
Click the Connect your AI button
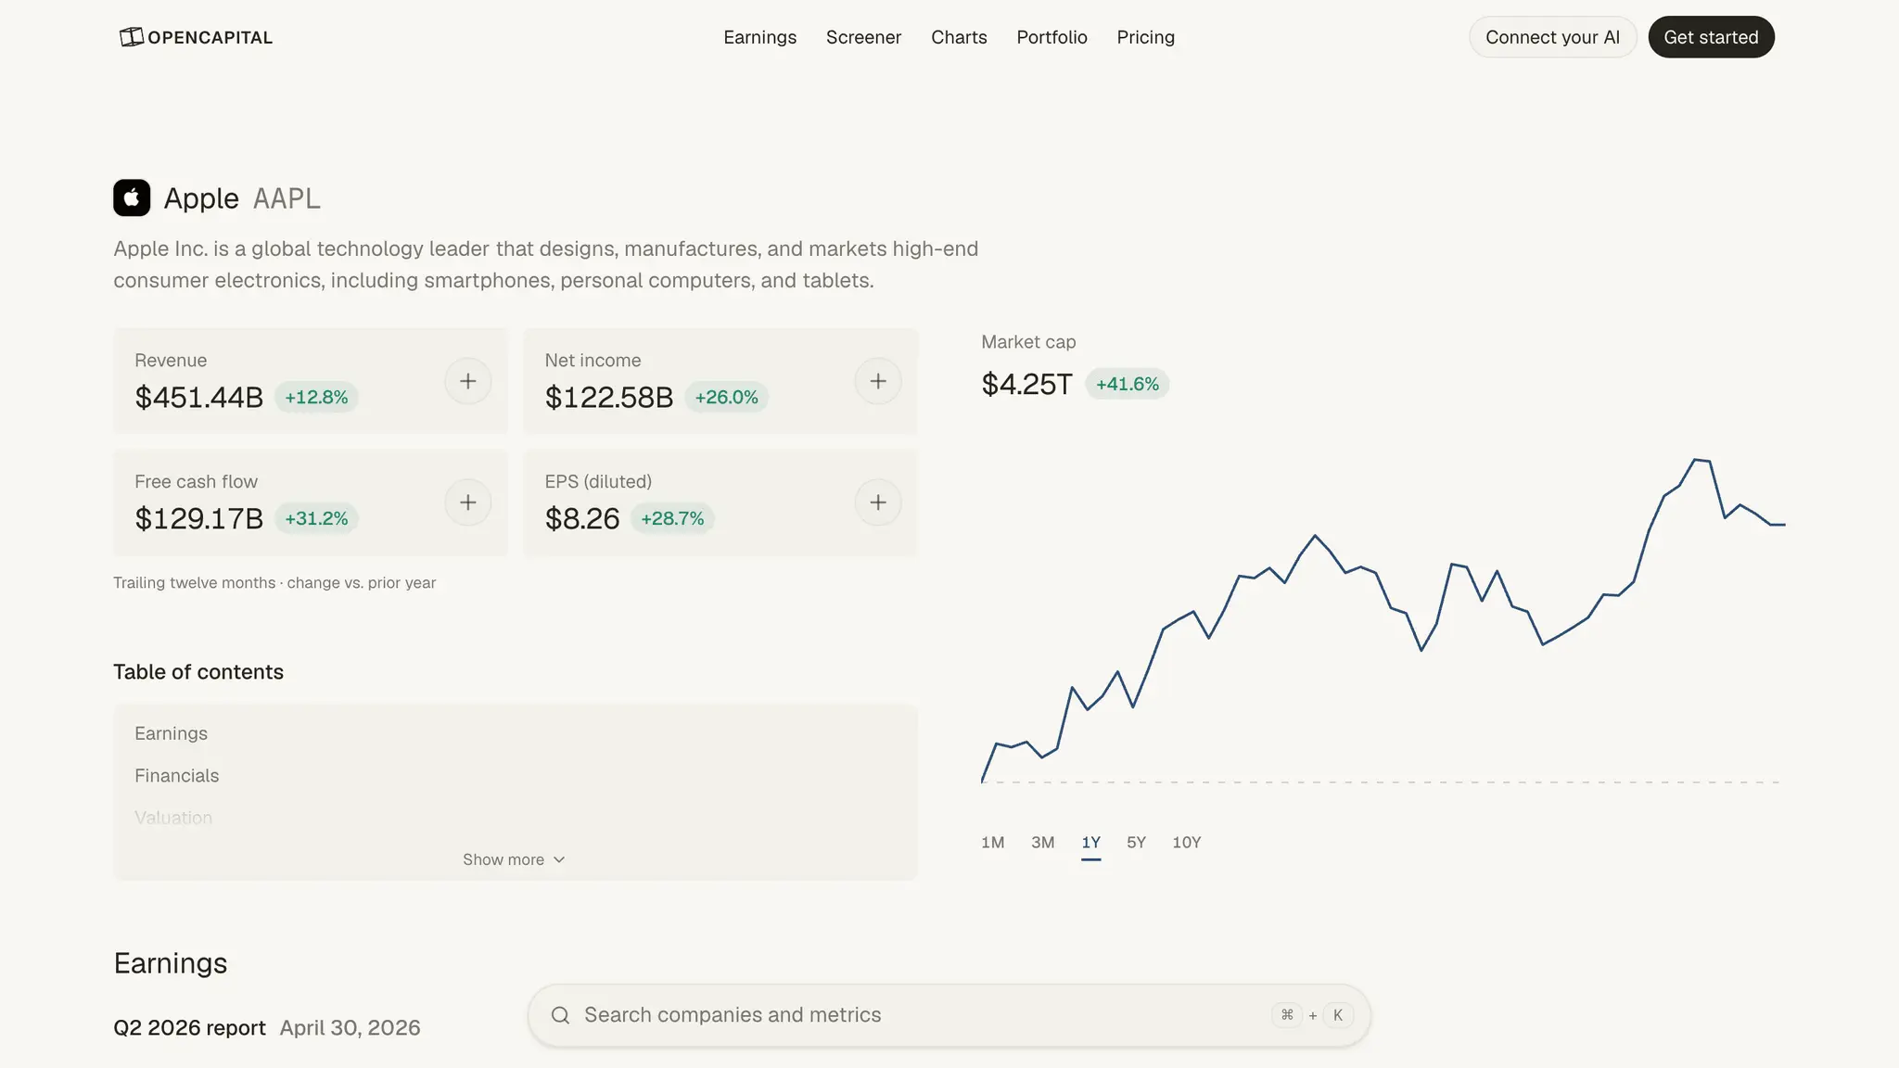pos(1552,37)
